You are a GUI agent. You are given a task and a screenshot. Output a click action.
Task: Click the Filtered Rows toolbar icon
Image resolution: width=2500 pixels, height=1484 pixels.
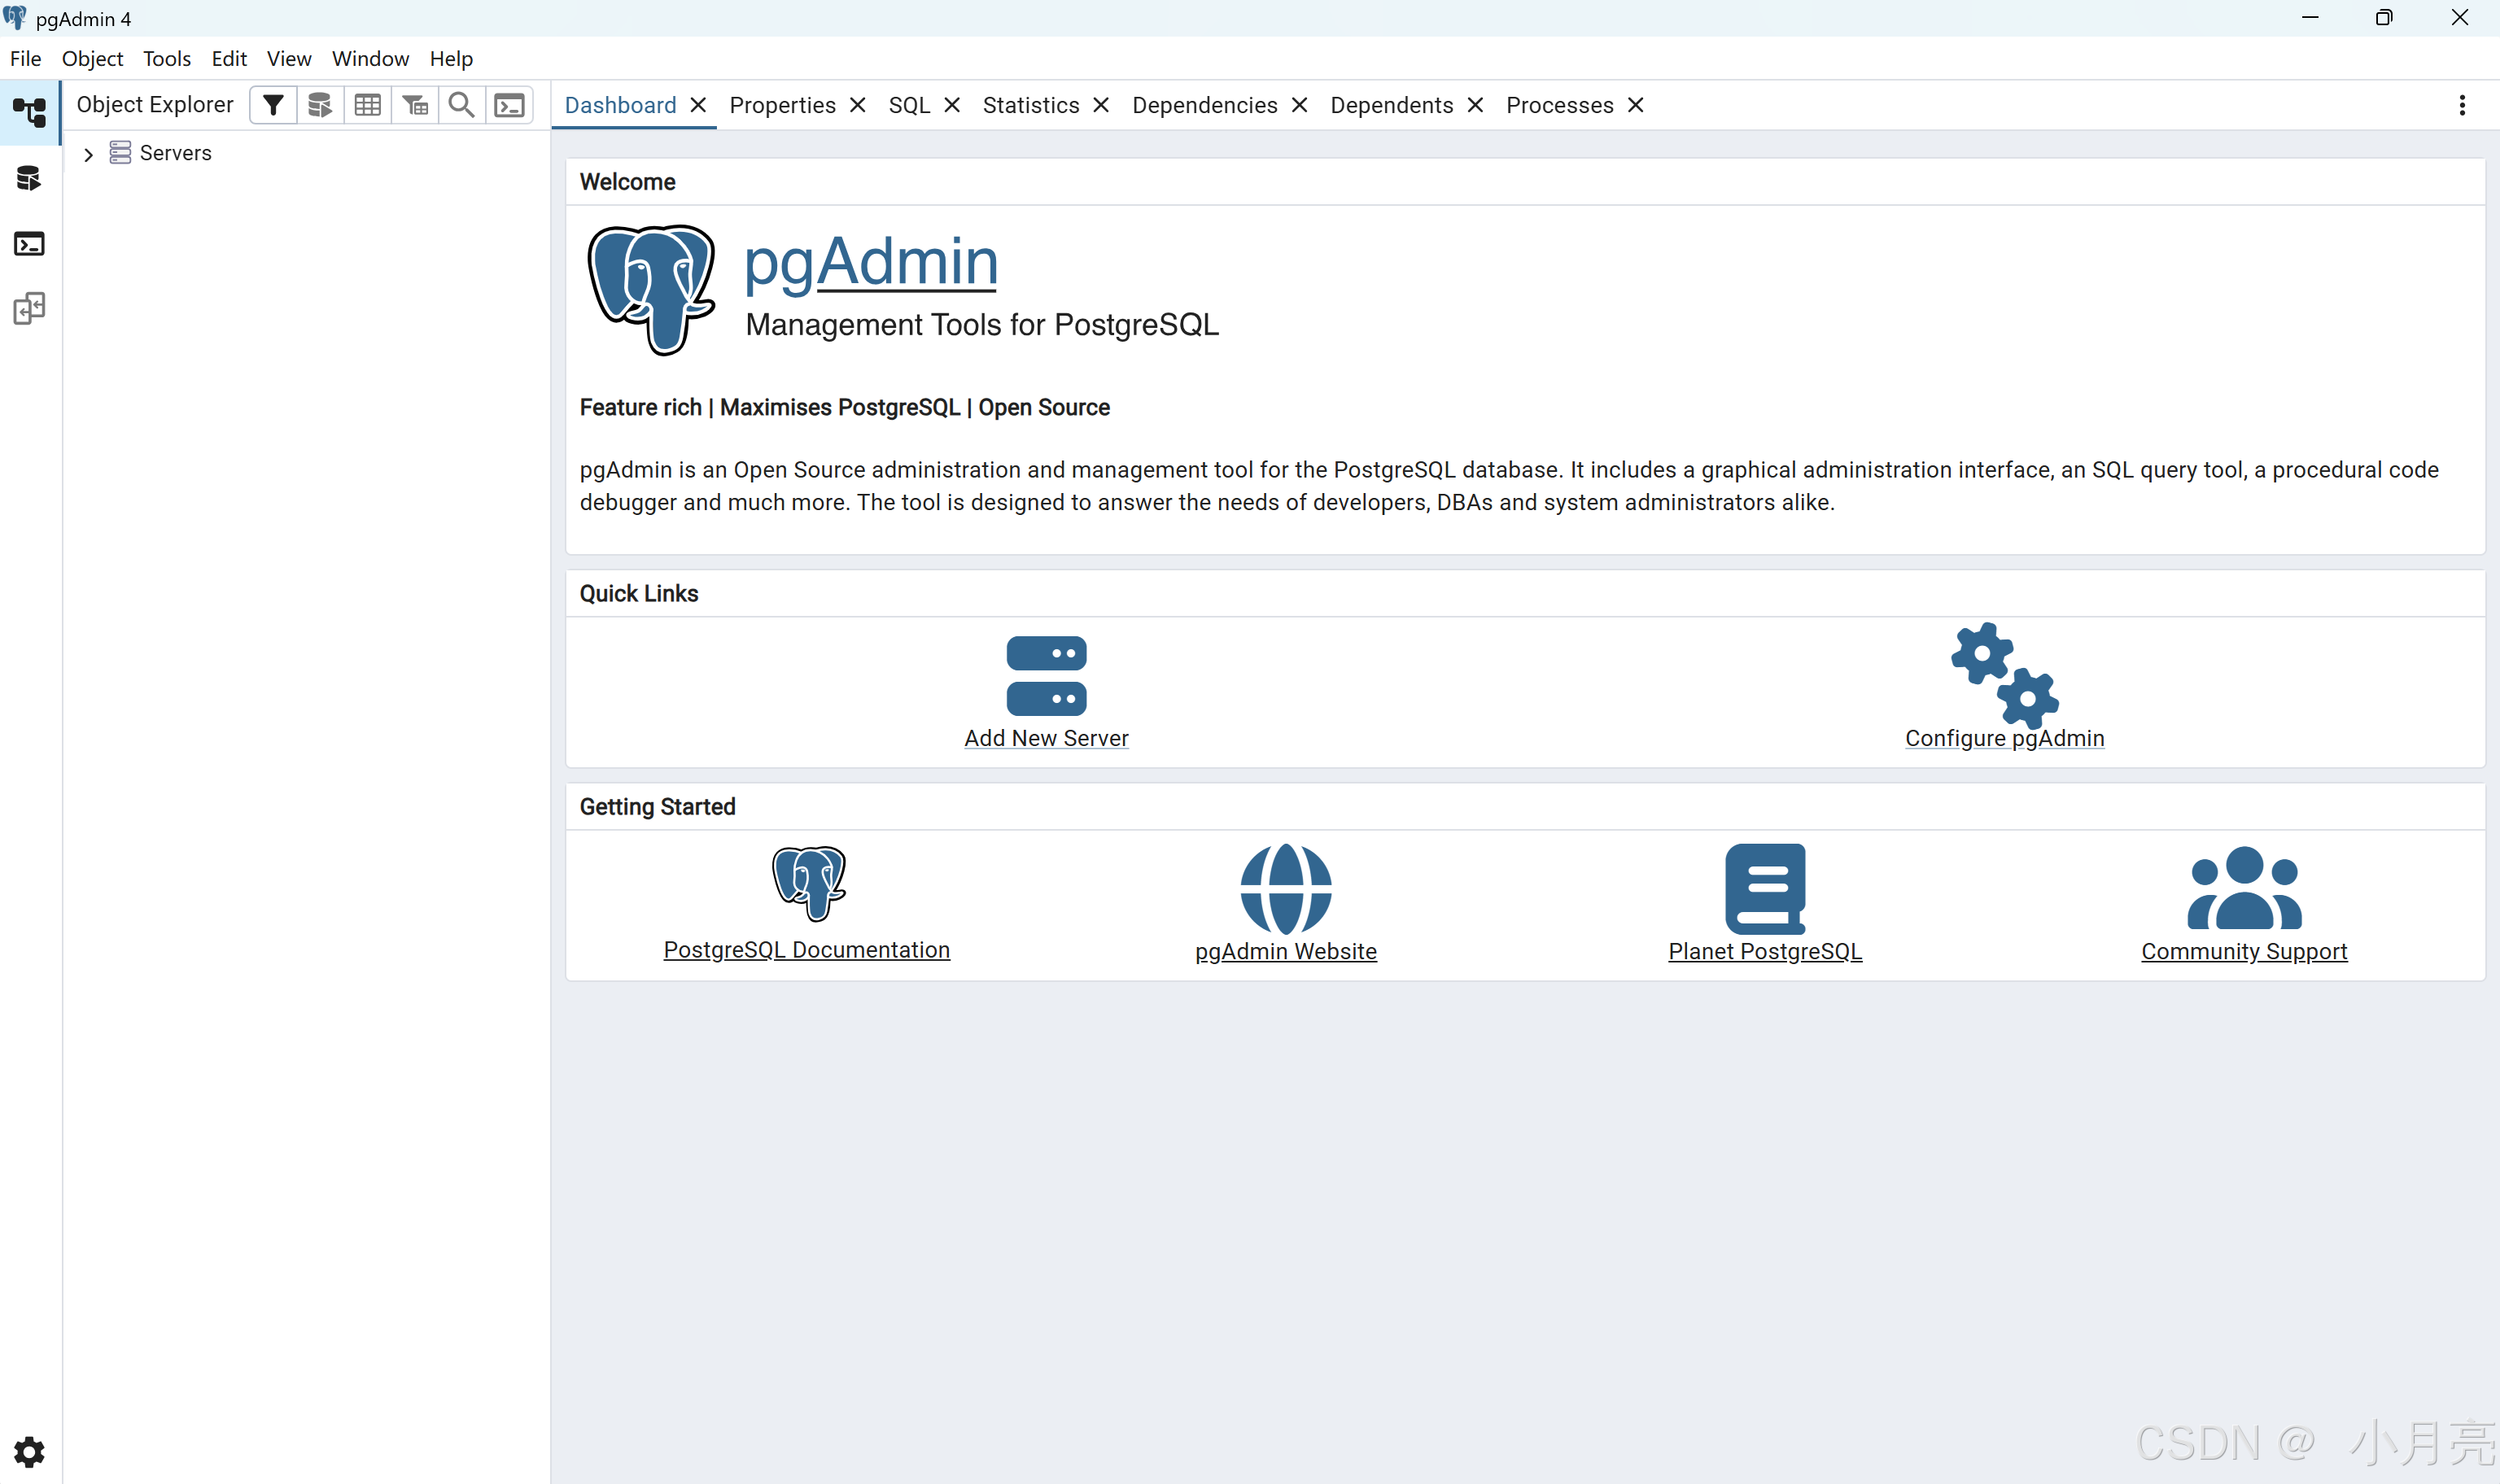click(415, 105)
